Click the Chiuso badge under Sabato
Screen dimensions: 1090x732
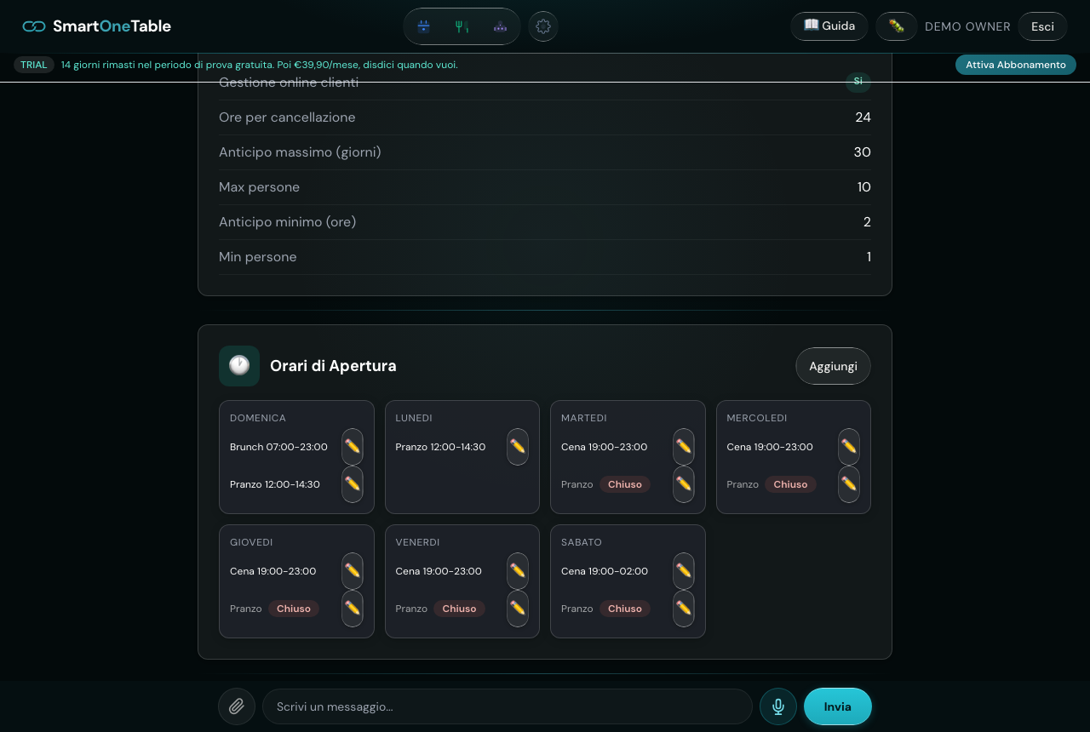point(625,609)
